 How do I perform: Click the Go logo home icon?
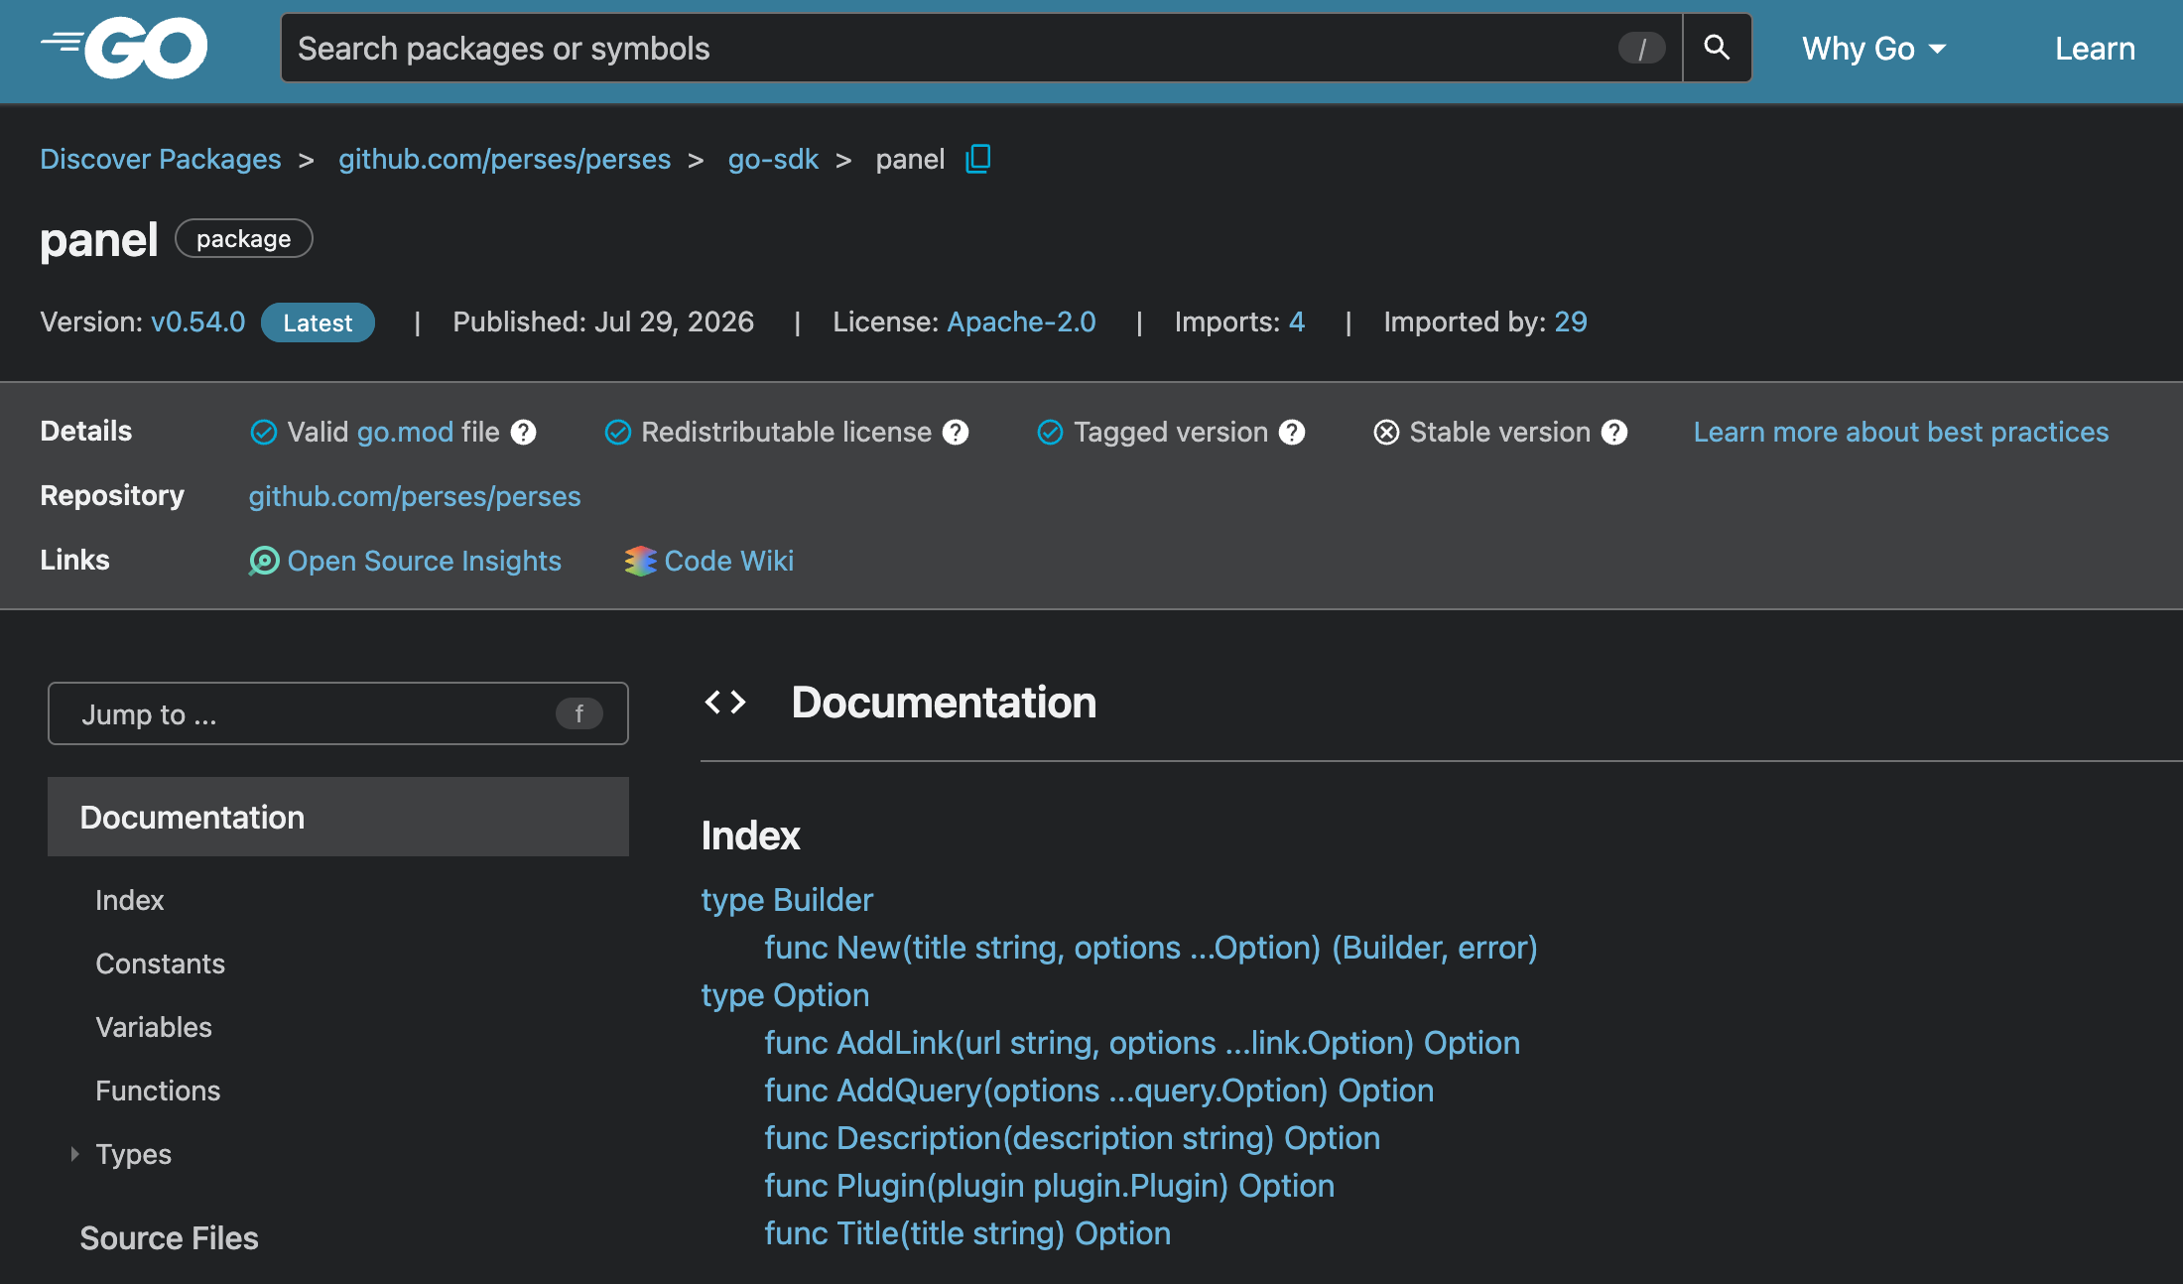click(124, 48)
